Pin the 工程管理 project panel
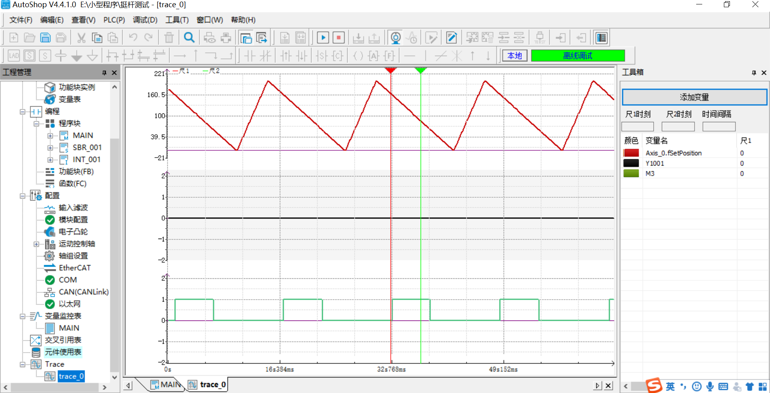 [x=104, y=73]
